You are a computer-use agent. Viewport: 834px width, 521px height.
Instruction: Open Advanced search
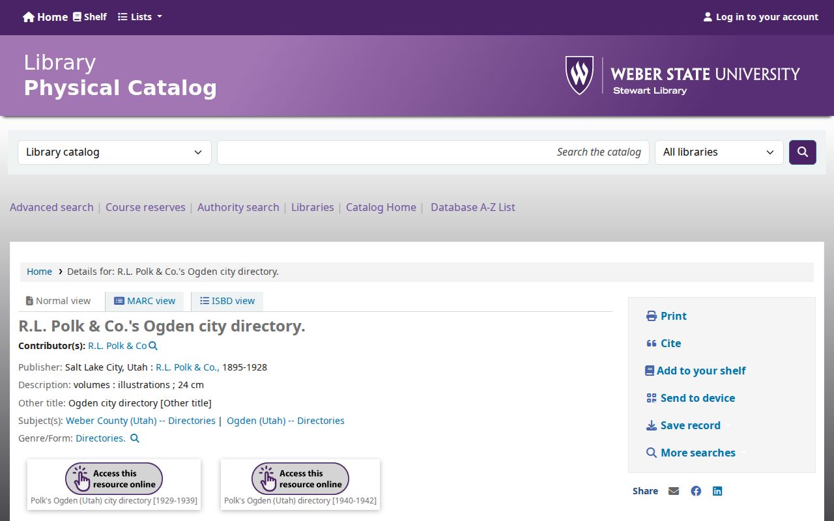point(51,207)
